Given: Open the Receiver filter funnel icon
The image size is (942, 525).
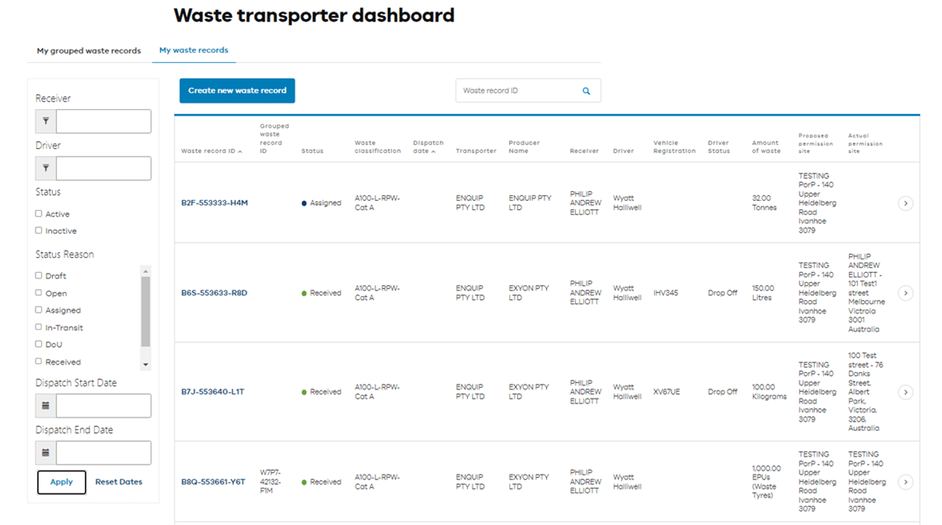Looking at the screenshot, I should [x=45, y=121].
